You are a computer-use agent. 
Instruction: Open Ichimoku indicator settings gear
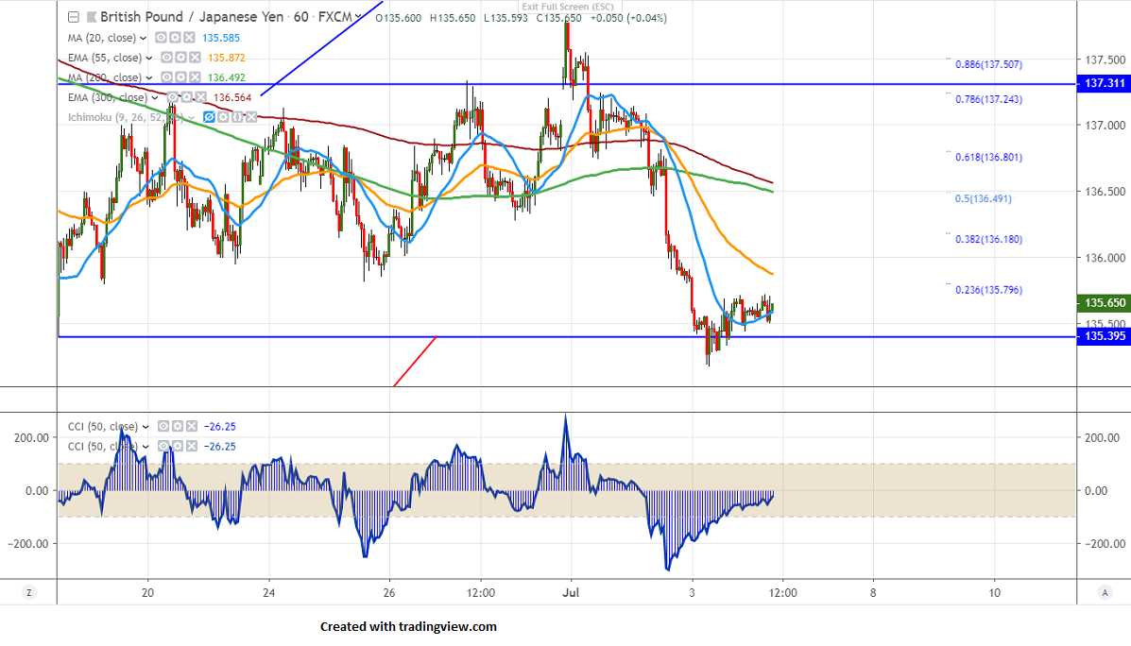click(x=224, y=117)
